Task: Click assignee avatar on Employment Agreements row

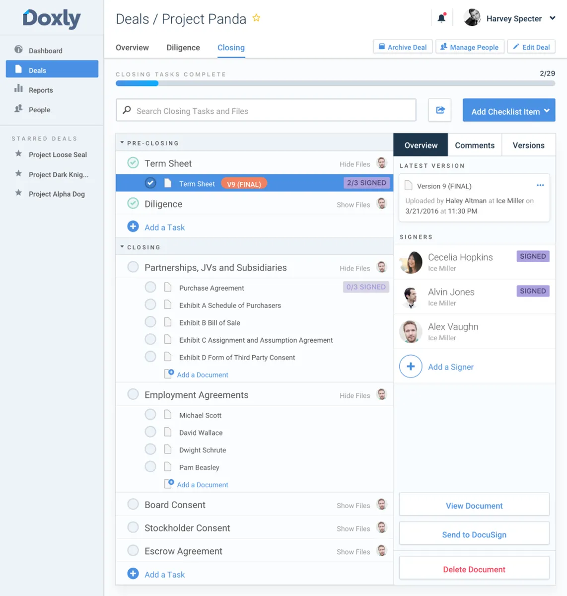Action: (382, 394)
